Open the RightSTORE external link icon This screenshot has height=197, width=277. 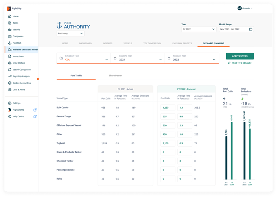click(x=35, y=110)
